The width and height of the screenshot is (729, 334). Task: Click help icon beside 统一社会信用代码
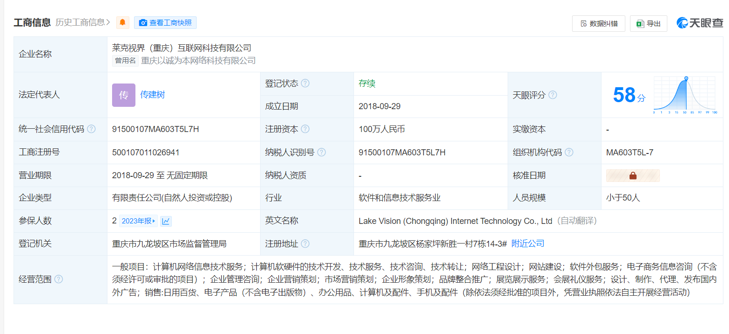(x=91, y=129)
